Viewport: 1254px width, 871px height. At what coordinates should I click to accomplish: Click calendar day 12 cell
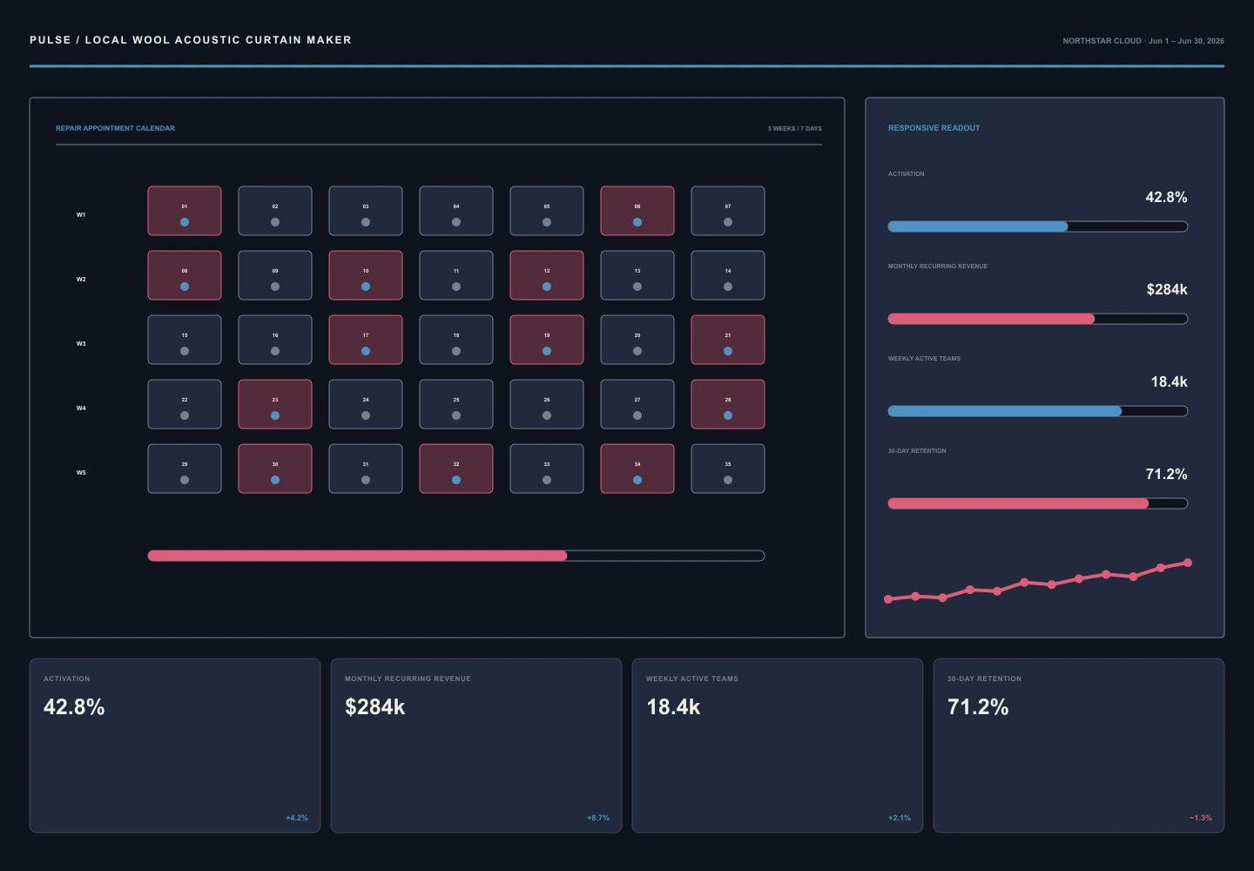pyautogui.click(x=547, y=275)
